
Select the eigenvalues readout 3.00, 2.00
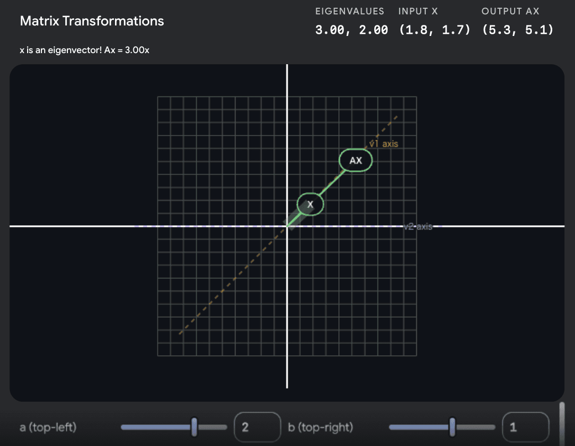352,30
